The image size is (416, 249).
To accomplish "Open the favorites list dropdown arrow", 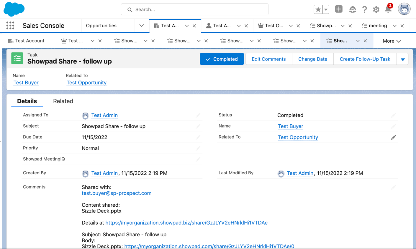I will 325,9.
